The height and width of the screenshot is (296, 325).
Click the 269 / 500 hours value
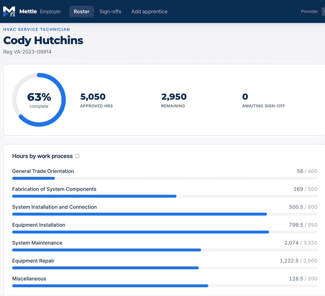click(305, 189)
